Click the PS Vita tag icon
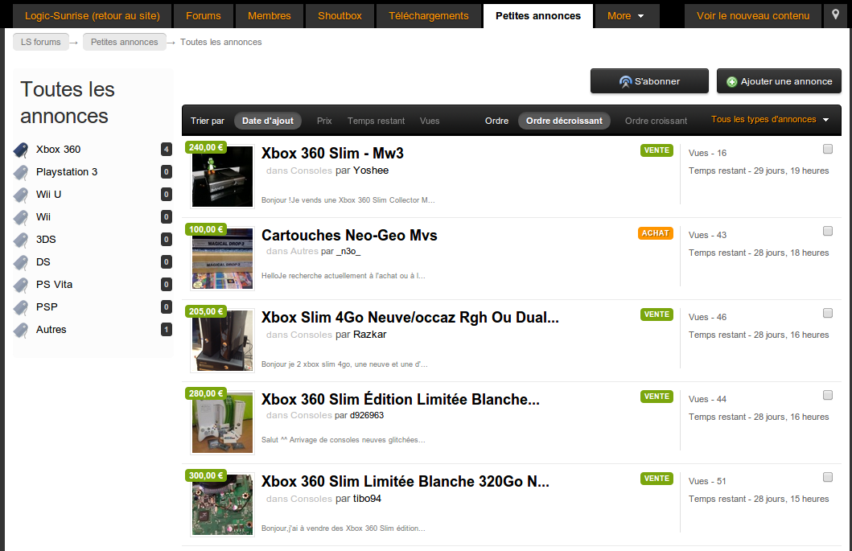Screen dimensions: 852x551 coord(21,286)
